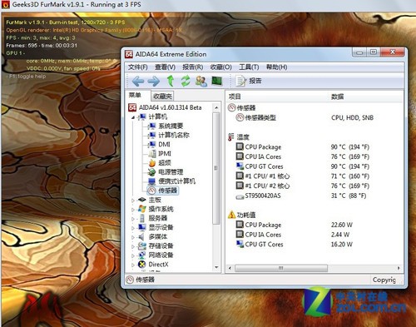Expand the 显示设备 display node
Viewport: 416px width, 327px height.
(133, 228)
